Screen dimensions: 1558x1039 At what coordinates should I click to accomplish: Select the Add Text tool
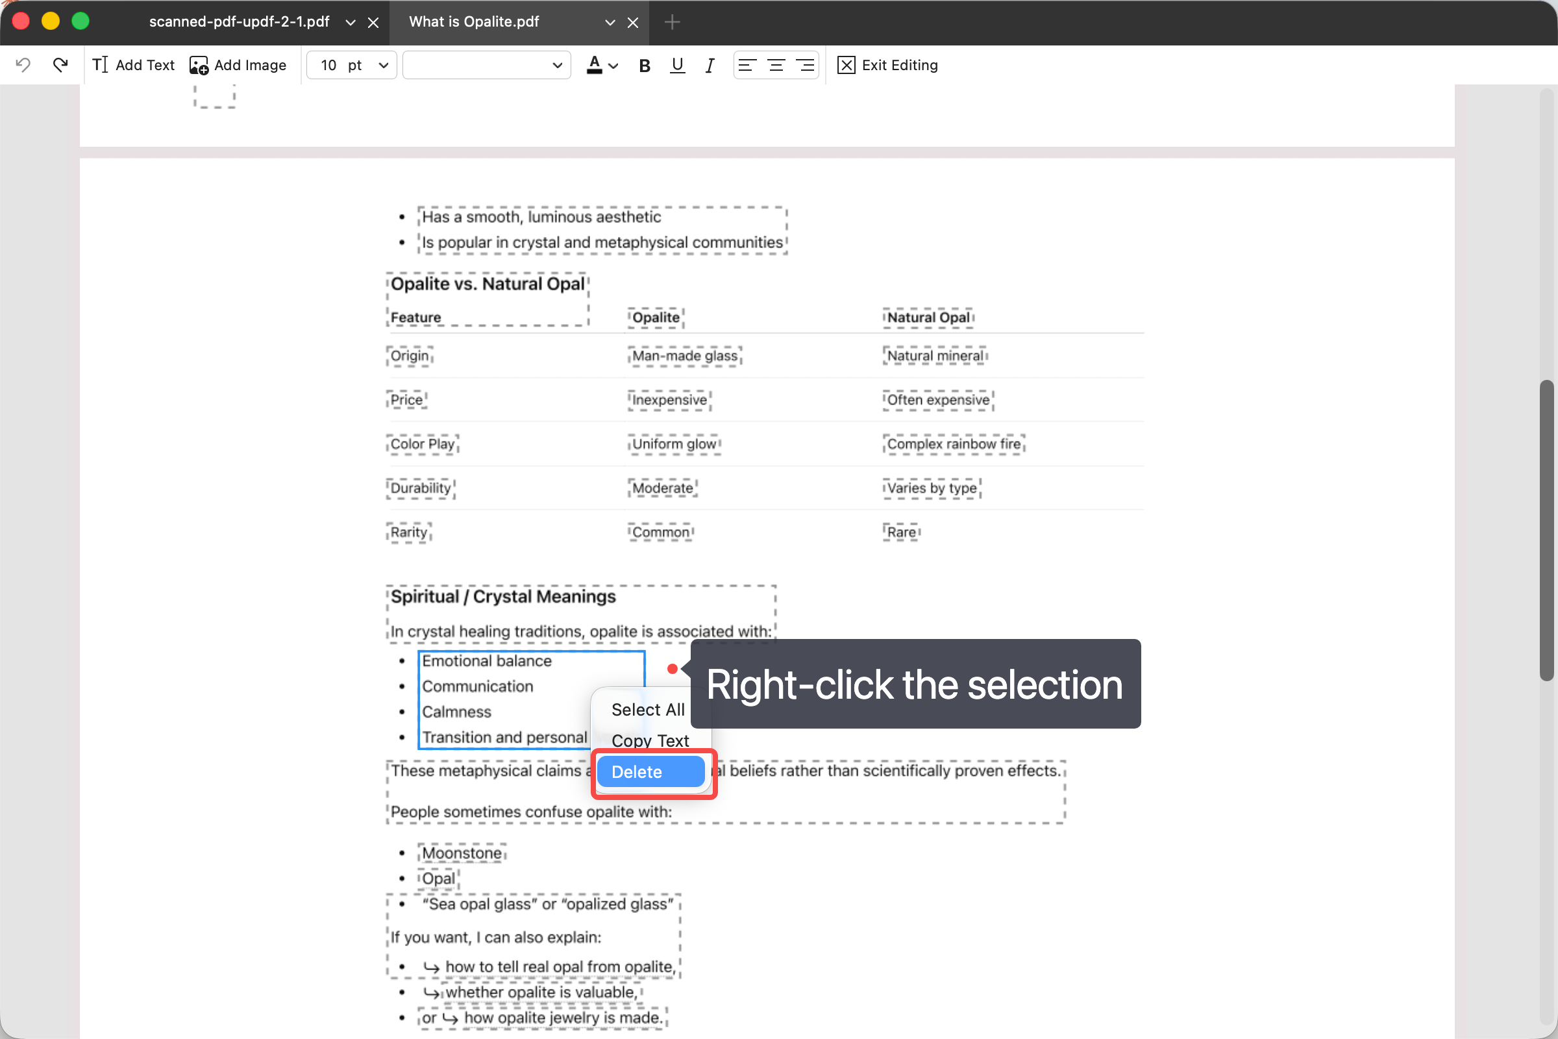[133, 65]
